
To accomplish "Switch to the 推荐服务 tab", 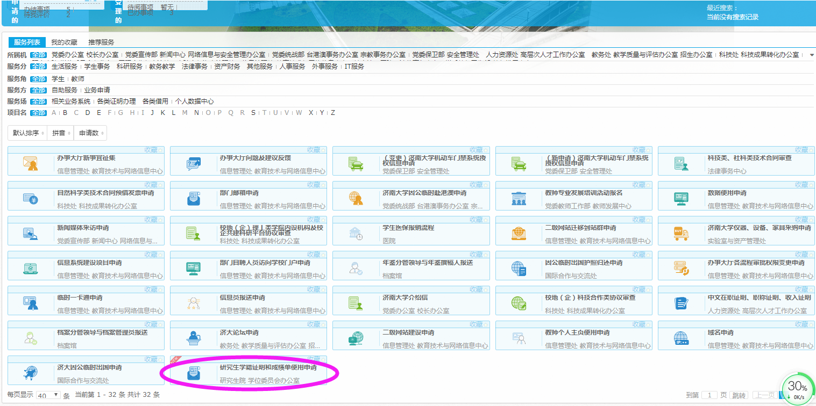I will 101,42.
